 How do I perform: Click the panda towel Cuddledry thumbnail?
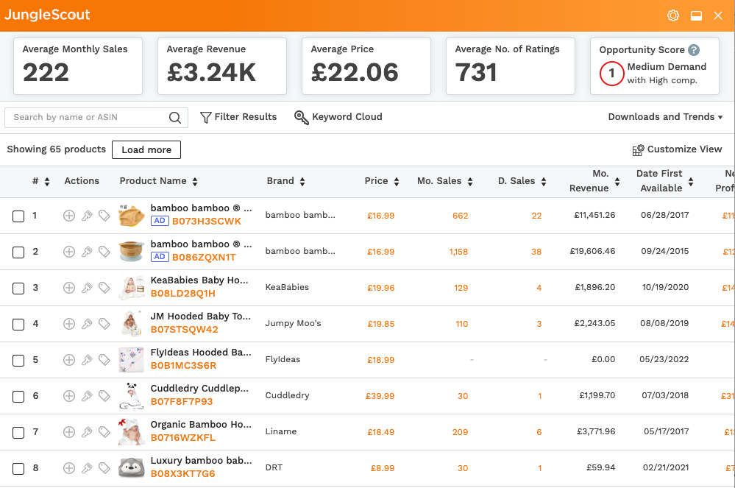point(132,396)
